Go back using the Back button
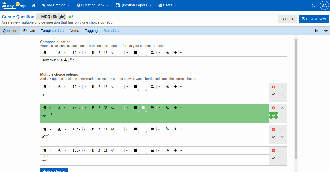The image size is (330, 172). [287, 19]
